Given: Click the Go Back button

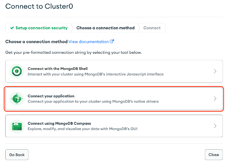Looking at the screenshot, I should [17, 154].
